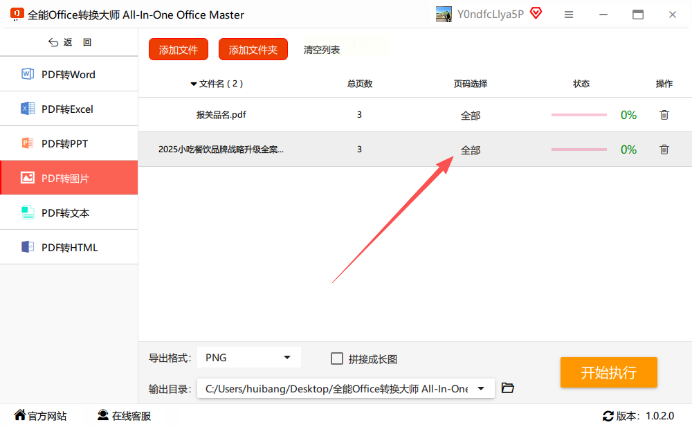The height and width of the screenshot is (427, 692).
Task: Click the home icon for 官方网站
Action: 20,415
